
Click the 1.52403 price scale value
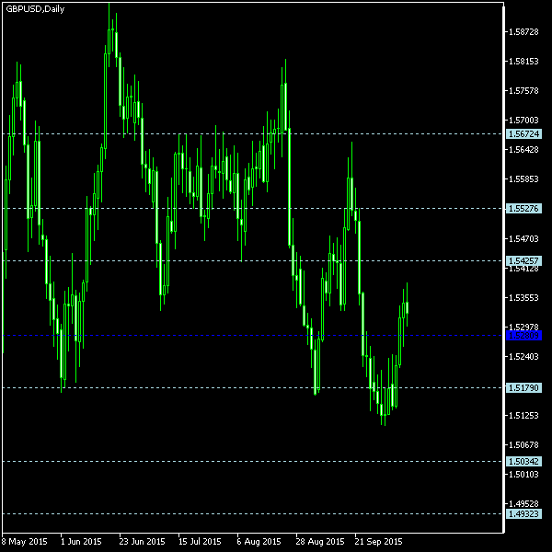tap(523, 357)
